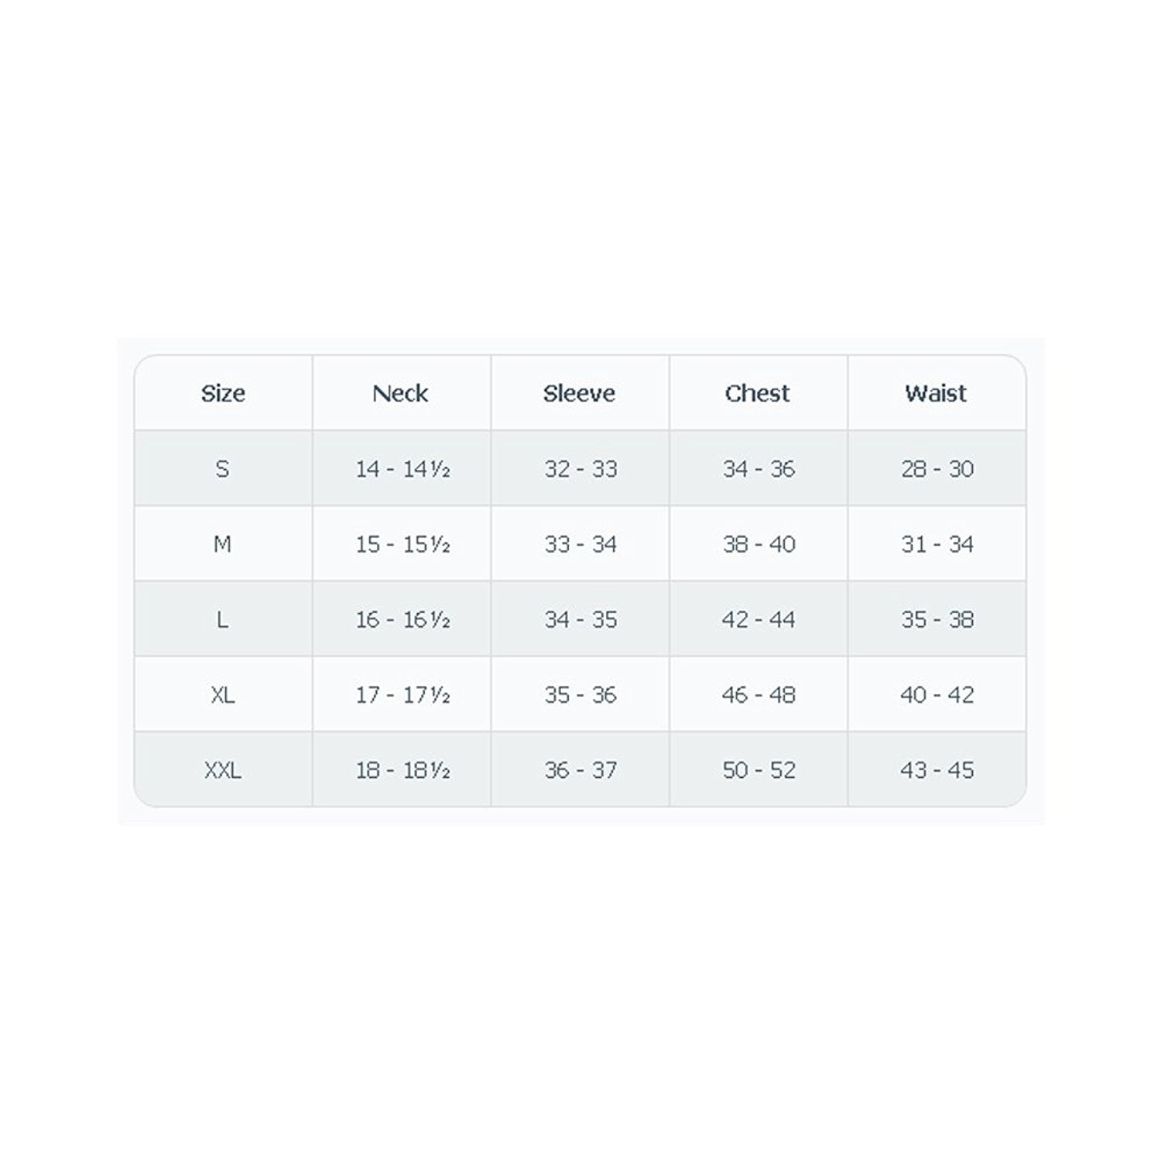
Task: Select the Sleeve column header
Action: [580, 393]
